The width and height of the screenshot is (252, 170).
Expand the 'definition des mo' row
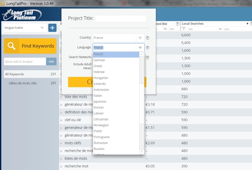61,112
